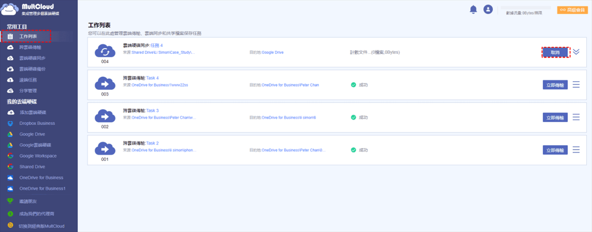Image resolution: width=592 pixels, height=232 pixels.
Task: Open the notifications bell
Action: [474, 9]
